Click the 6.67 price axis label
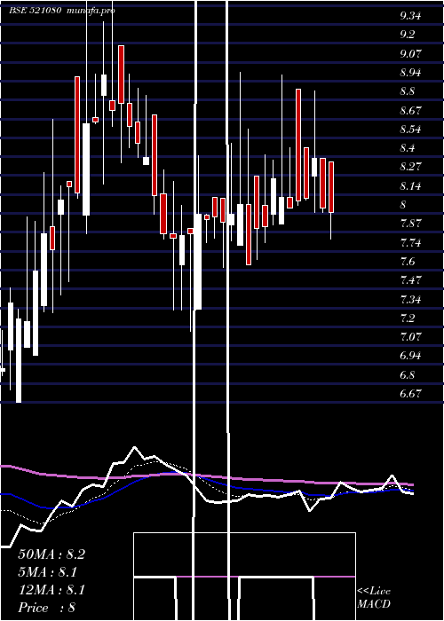The image size is (444, 621). [410, 393]
